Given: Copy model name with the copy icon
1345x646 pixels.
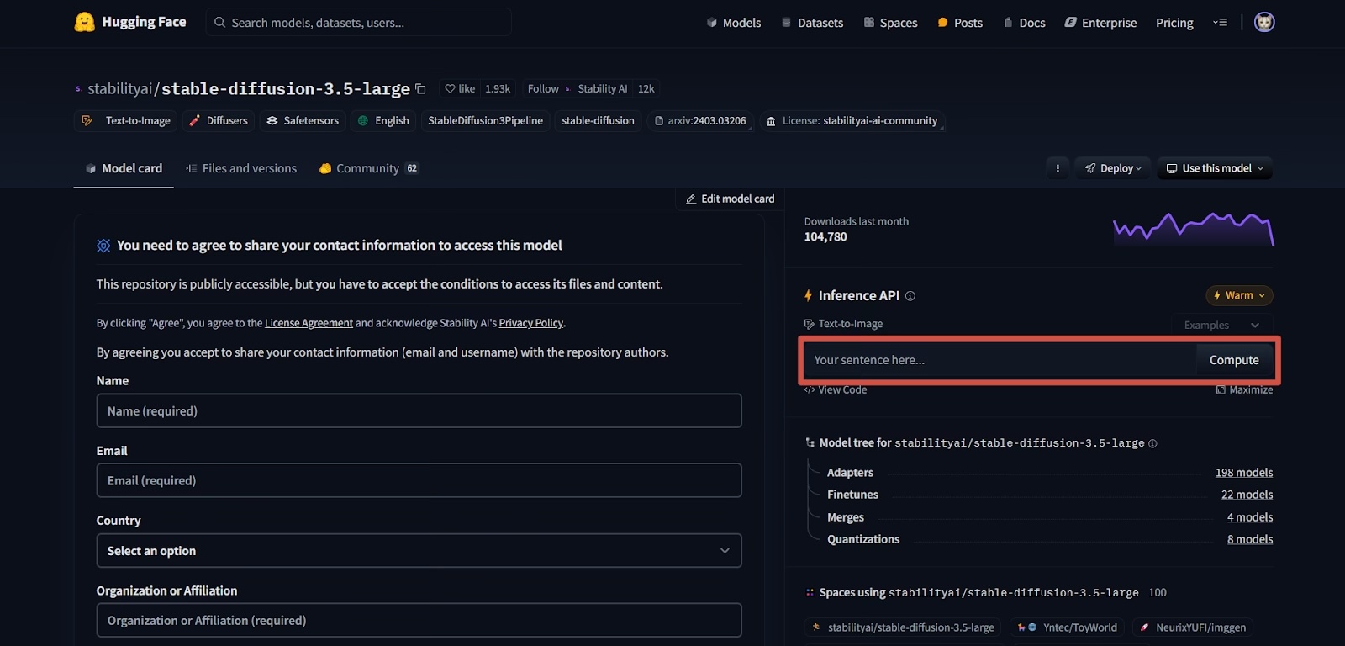Looking at the screenshot, I should click(420, 88).
